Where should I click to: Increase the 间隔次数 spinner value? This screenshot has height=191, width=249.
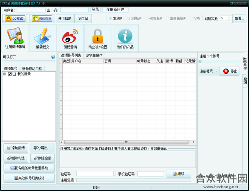[229, 17]
